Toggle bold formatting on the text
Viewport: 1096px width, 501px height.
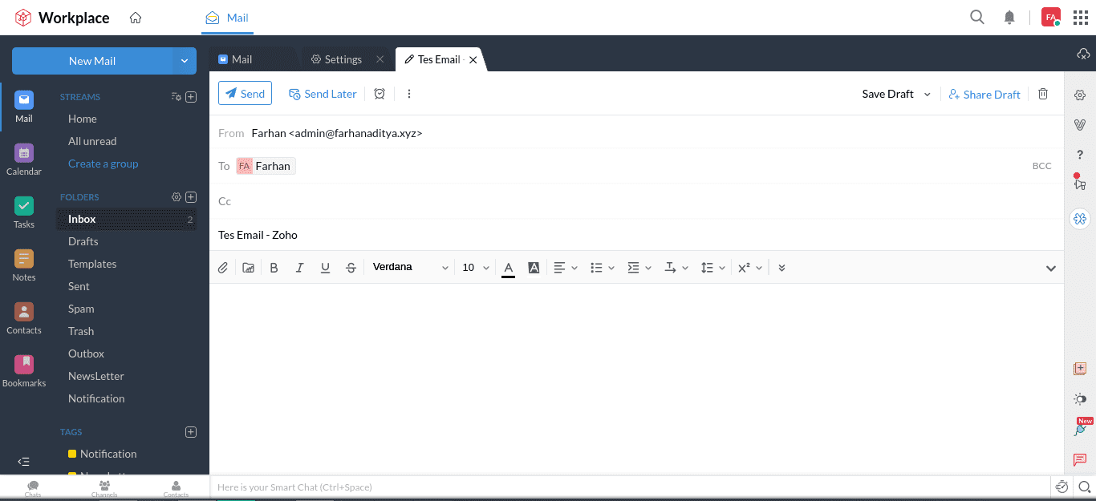[274, 267]
